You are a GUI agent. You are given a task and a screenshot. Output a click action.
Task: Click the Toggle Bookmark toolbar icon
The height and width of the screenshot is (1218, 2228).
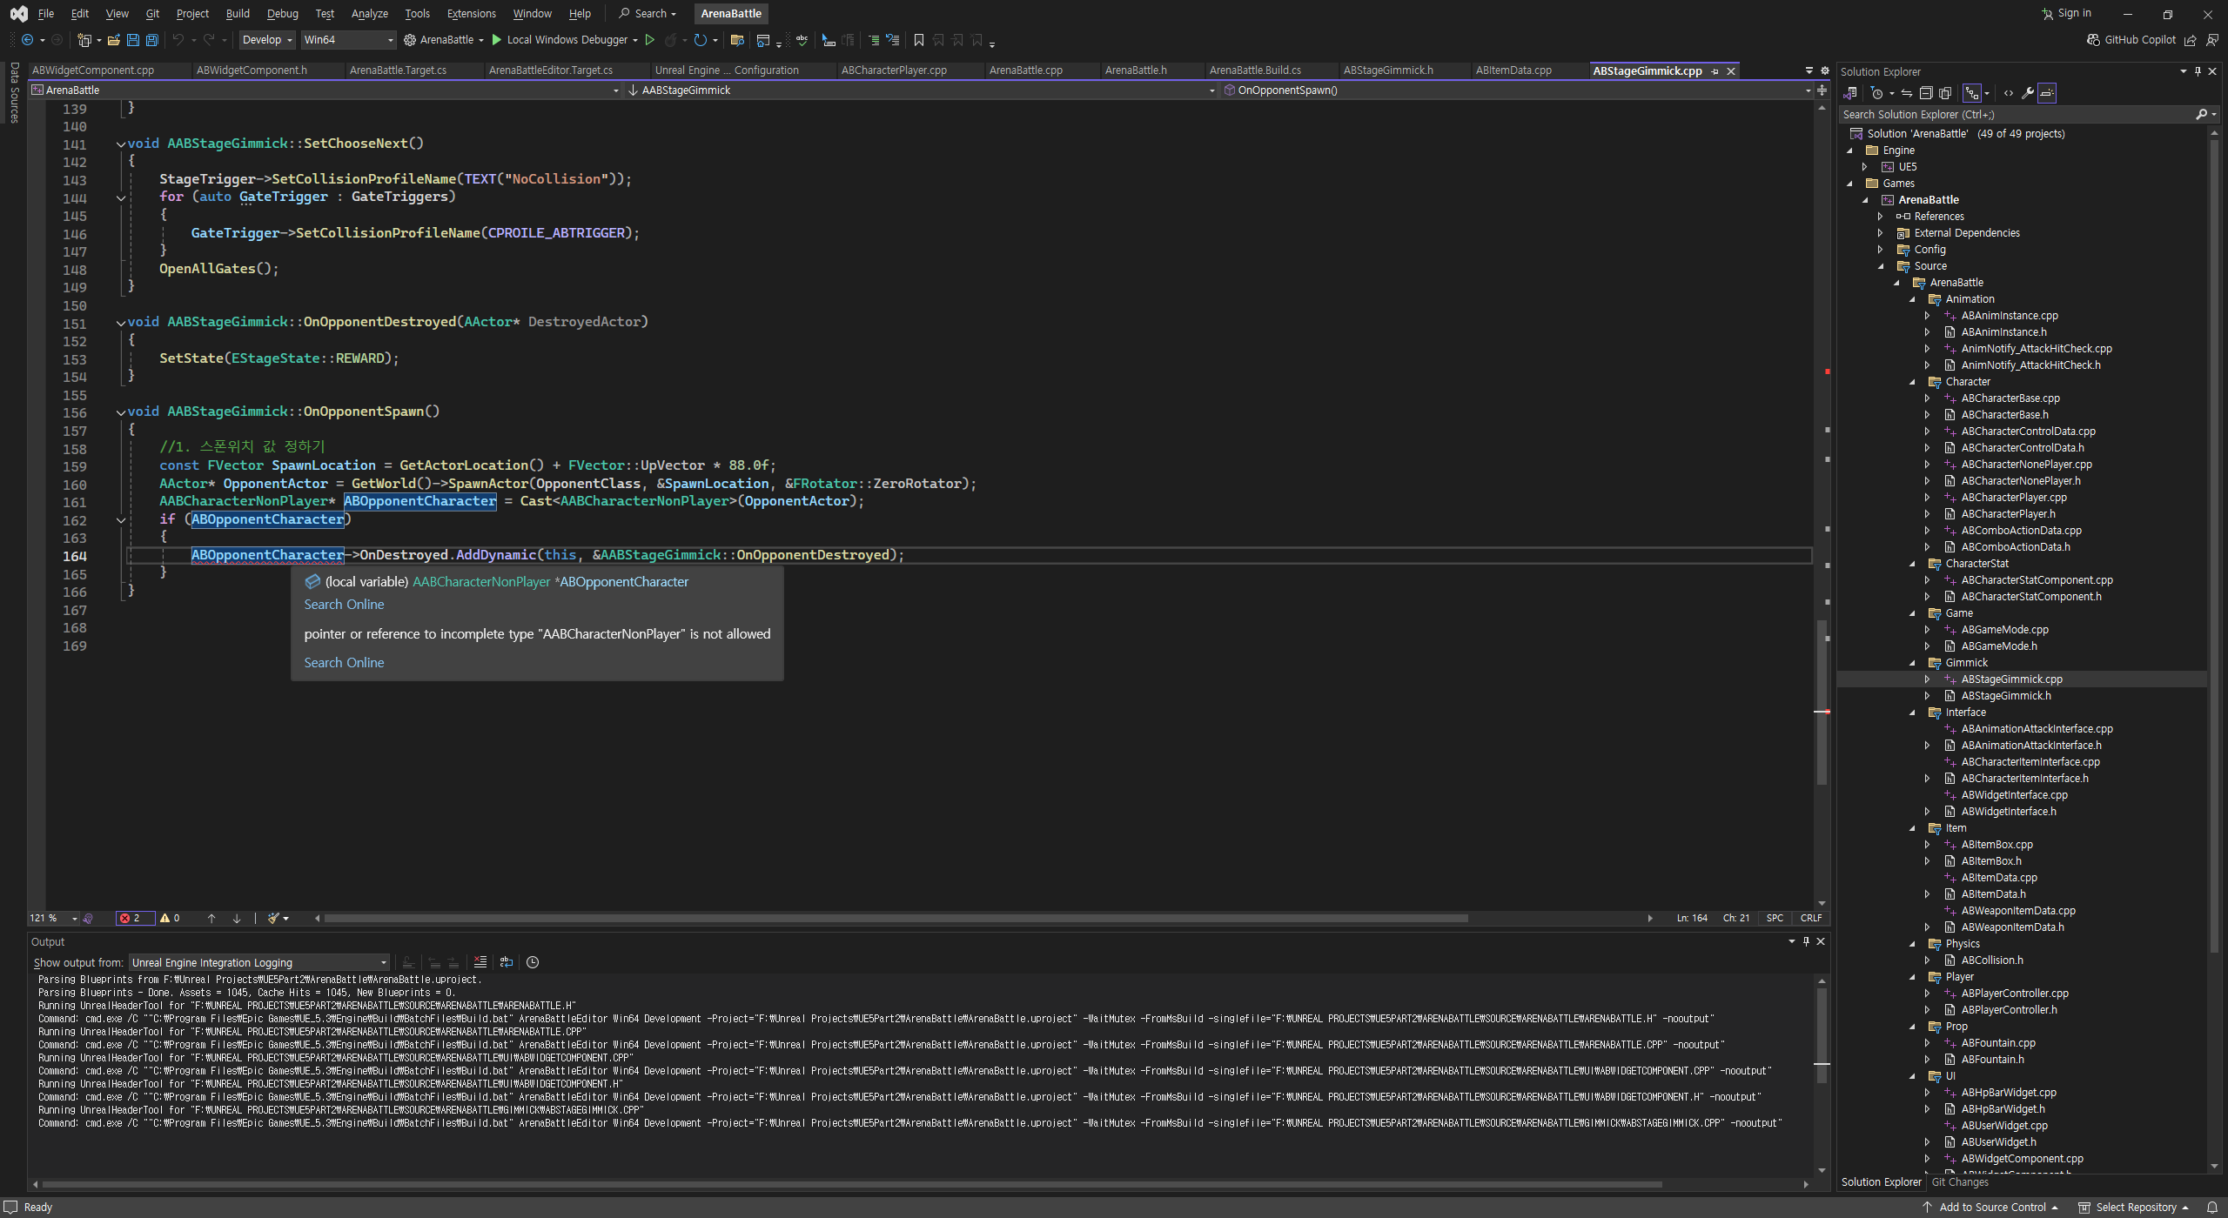tap(918, 40)
